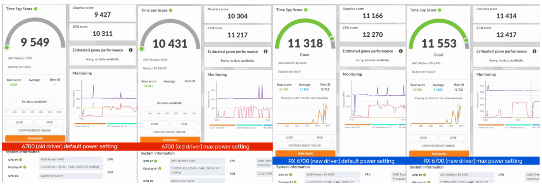This screenshot has height=188, width=542.
Task: Click Display #1 green checkmark under old driver max
Action: pyautogui.click(x=160, y=169)
